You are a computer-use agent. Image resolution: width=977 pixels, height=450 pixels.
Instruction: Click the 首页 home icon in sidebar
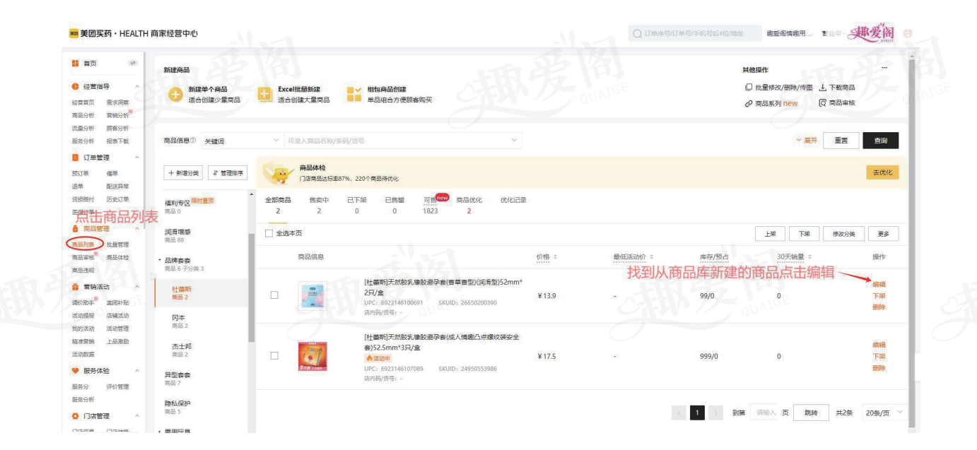[76, 63]
